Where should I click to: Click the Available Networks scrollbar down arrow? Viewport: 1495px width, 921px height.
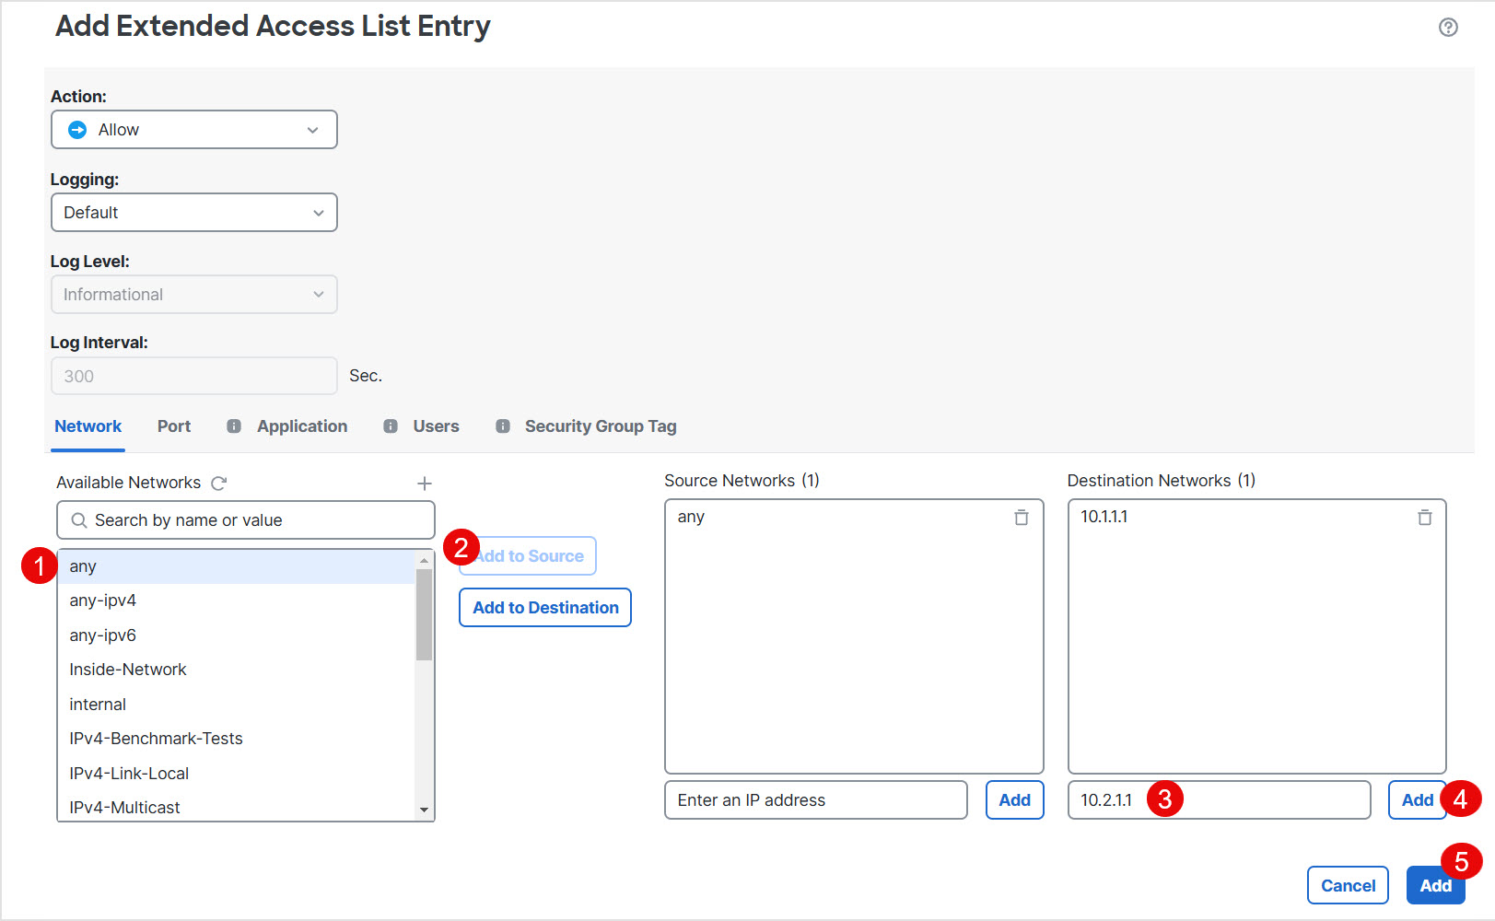point(424,810)
